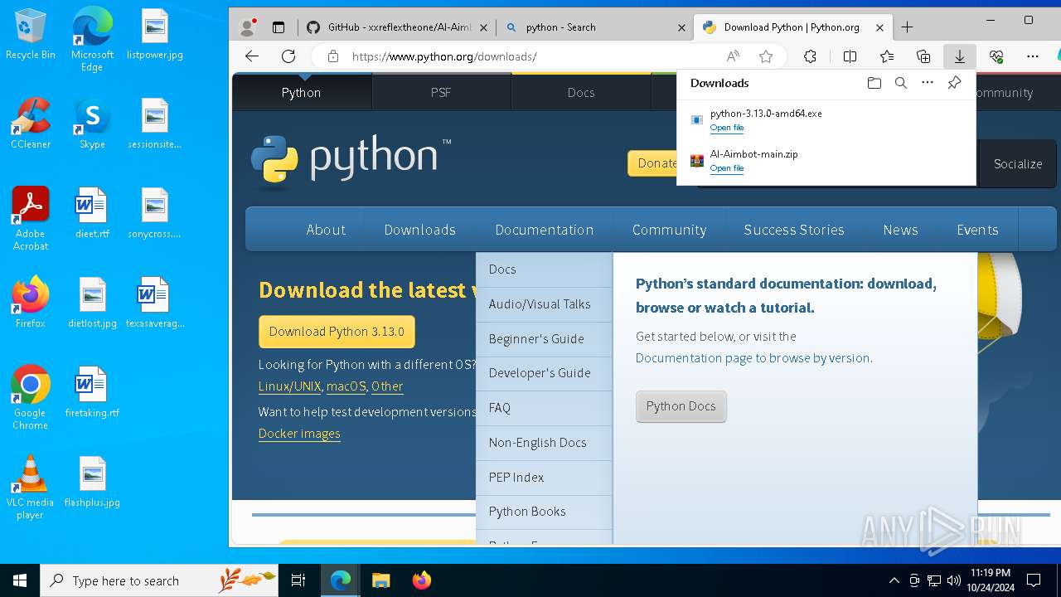Open the Google Chrome desktop shortcut
The width and height of the screenshot is (1061, 597).
pyautogui.click(x=30, y=398)
